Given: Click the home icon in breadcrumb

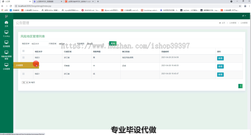Looking at the screenshot, I should pos(220,23).
